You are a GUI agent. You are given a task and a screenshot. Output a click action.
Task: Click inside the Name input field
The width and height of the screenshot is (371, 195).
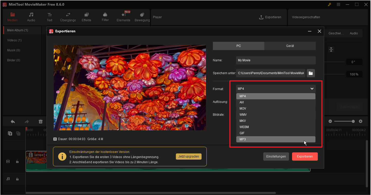[x=276, y=60]
